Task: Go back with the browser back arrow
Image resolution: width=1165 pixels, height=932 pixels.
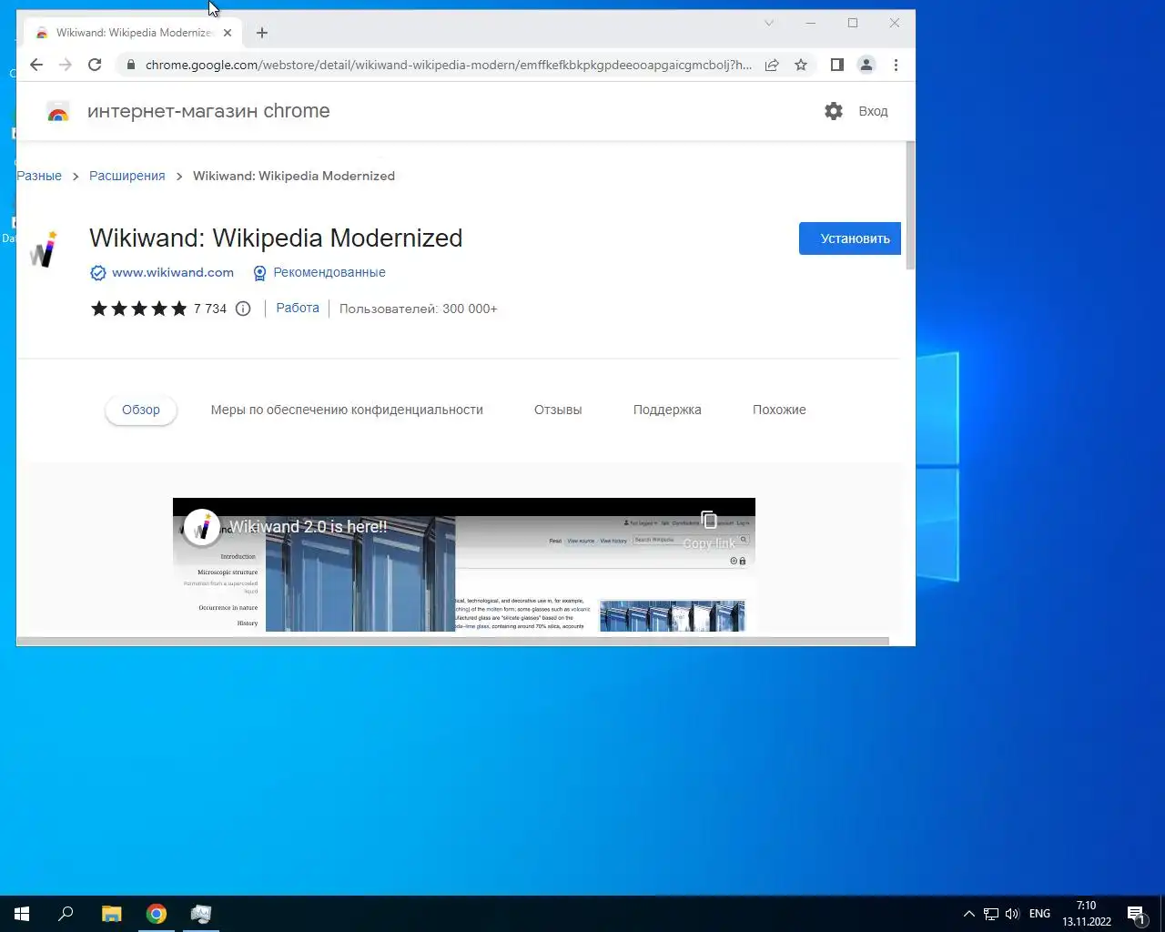Action: tap(36, 65)
